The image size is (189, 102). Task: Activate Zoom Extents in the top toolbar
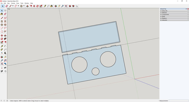(66, 6)
